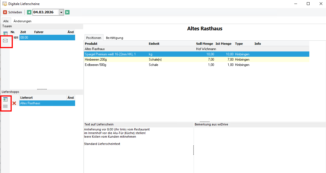Screen dimensions: 326x173
Task: Click the Produkt column header
Action: 91,44
